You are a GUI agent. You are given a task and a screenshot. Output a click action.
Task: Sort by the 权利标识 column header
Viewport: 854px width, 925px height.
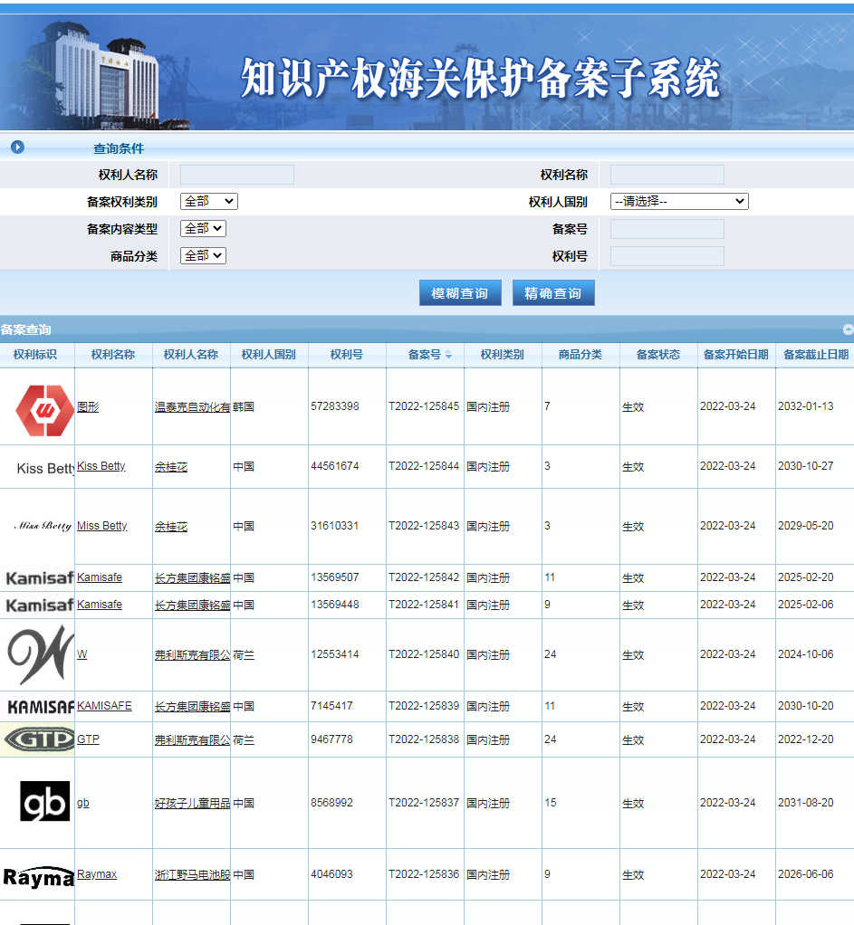[35, 355]
